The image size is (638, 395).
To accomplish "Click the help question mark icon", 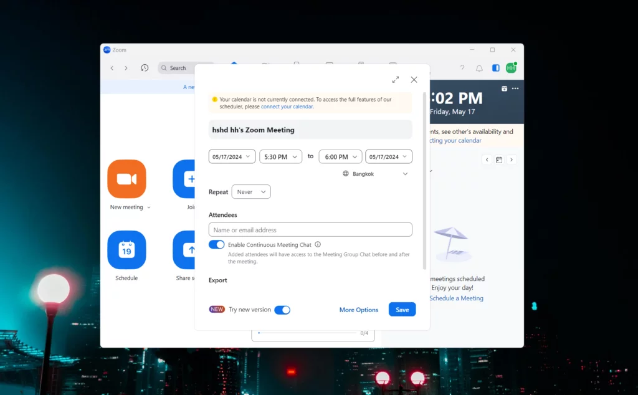I will click(462, 68).
